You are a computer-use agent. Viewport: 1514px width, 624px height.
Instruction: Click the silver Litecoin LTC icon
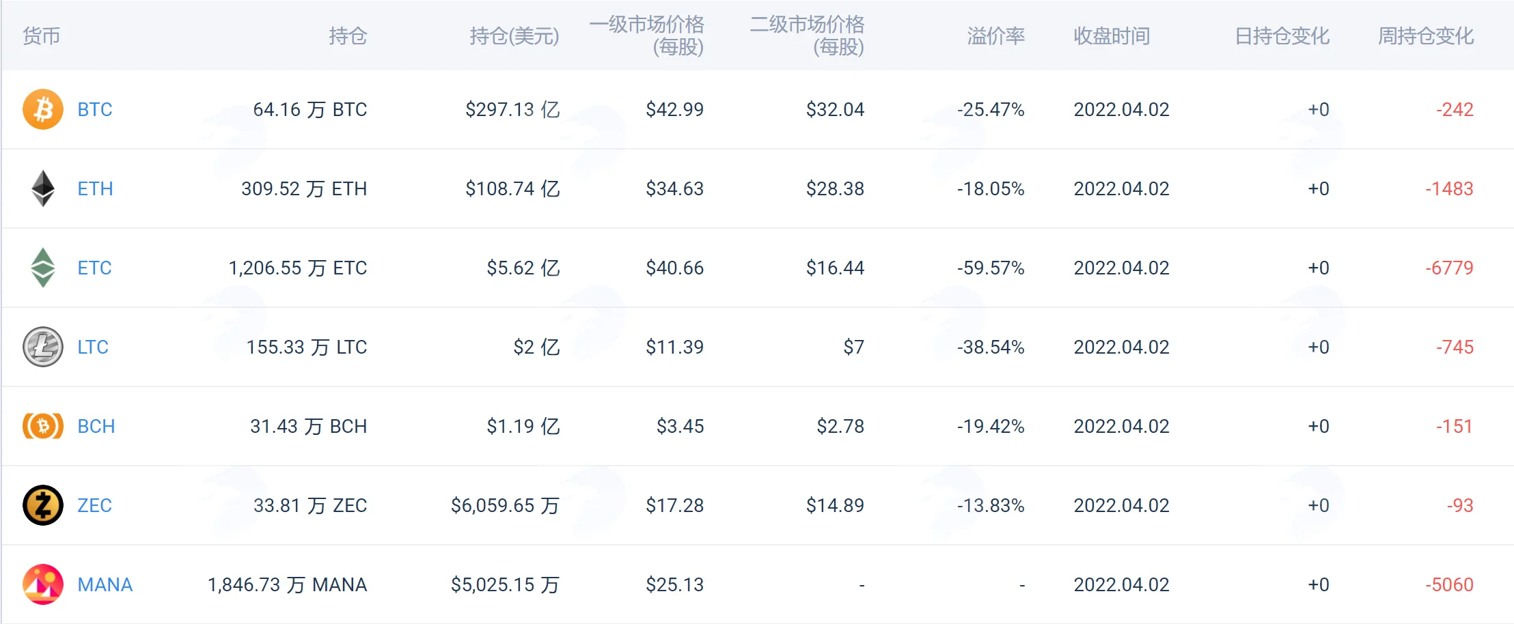point(43,347)
